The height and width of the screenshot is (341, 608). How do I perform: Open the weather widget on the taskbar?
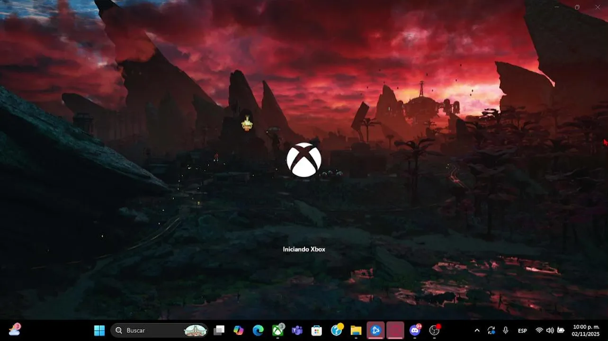pos(15,329)
